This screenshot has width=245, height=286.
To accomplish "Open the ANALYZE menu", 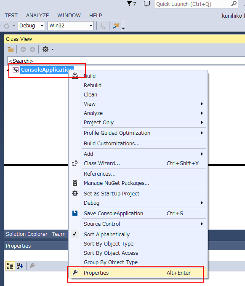I will (x=37, y=16).
